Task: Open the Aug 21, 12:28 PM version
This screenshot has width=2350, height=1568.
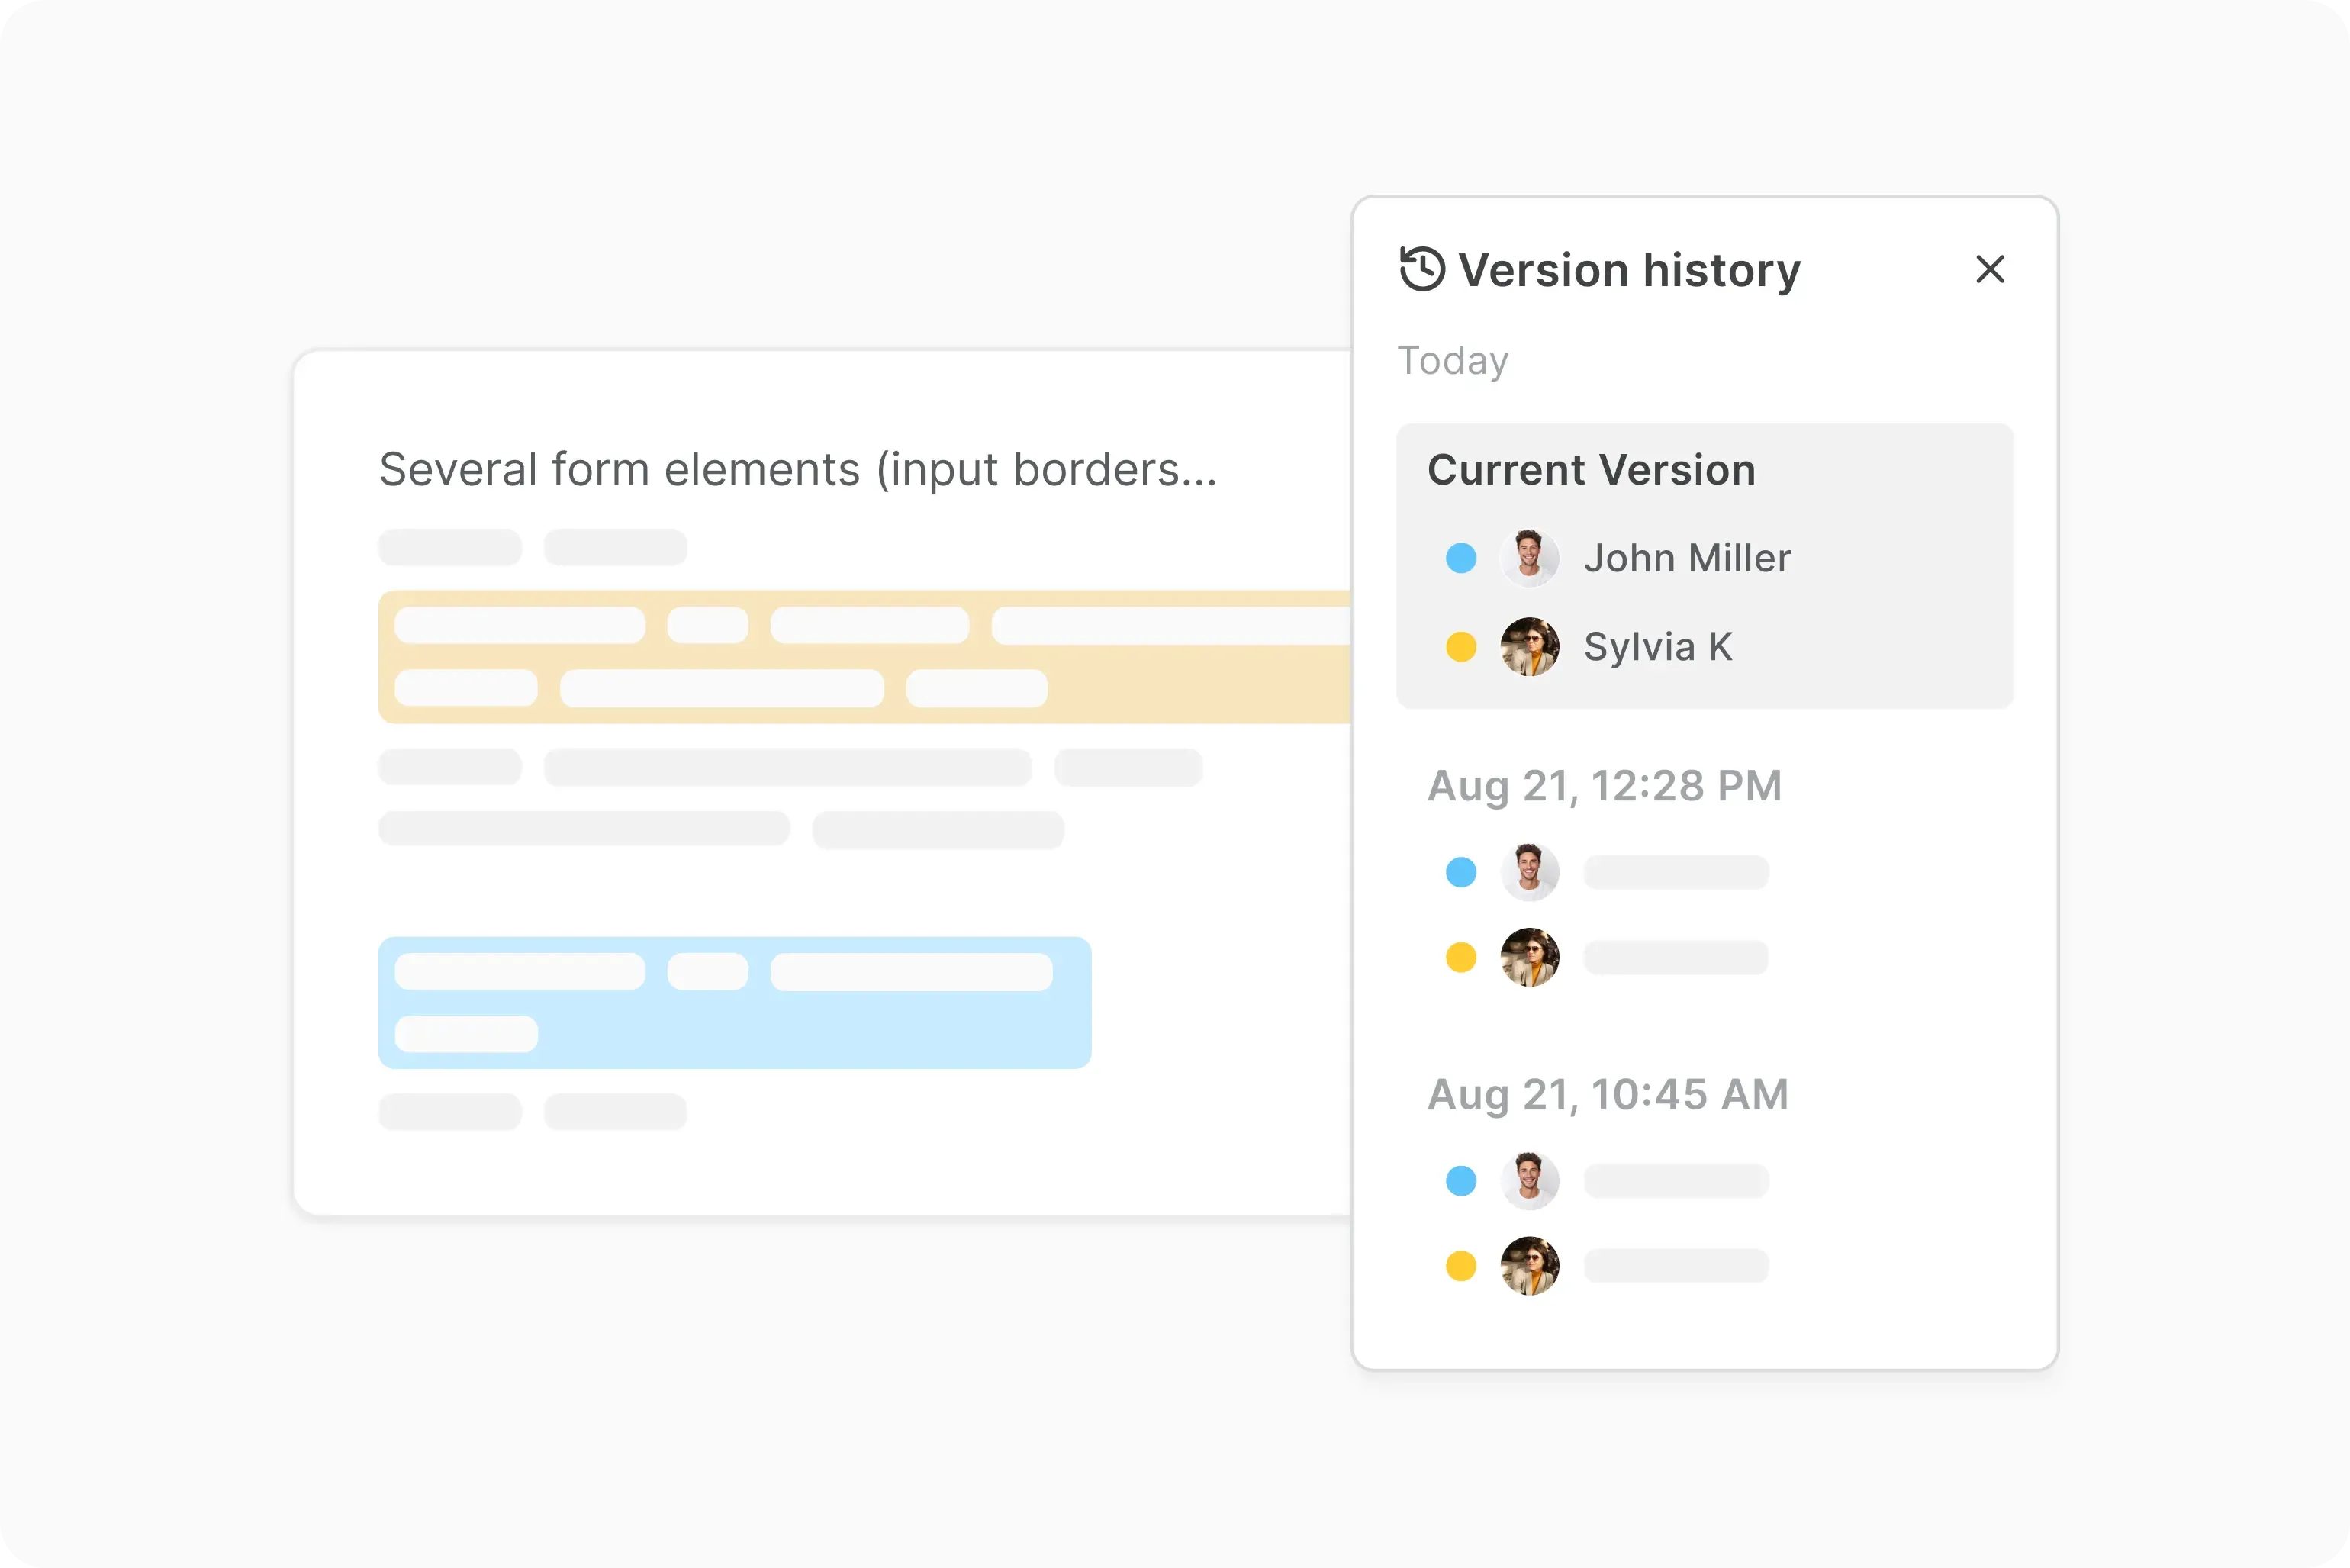Action: coord(1604,786)
